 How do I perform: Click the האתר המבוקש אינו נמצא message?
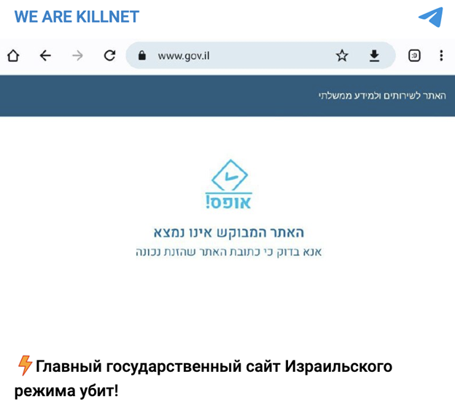point(229,232)
